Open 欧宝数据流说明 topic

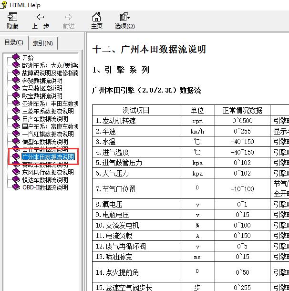point(42,96)
